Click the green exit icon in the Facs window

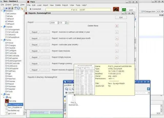point(124,10)
